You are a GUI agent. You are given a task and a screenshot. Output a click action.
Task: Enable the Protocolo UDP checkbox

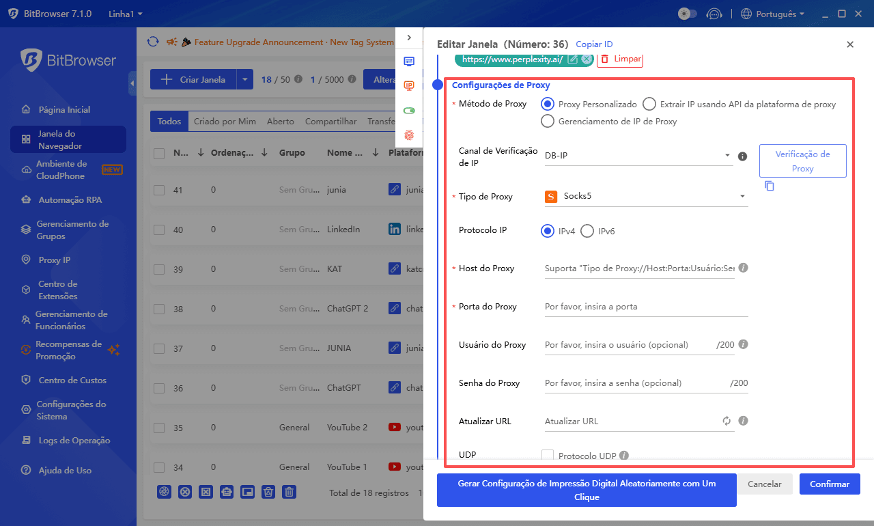click(x=548, y=455)
